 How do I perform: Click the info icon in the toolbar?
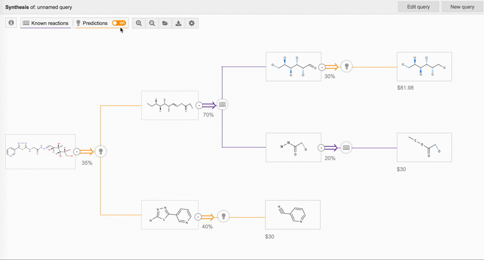pyautogui.click(x=11, y=23)
